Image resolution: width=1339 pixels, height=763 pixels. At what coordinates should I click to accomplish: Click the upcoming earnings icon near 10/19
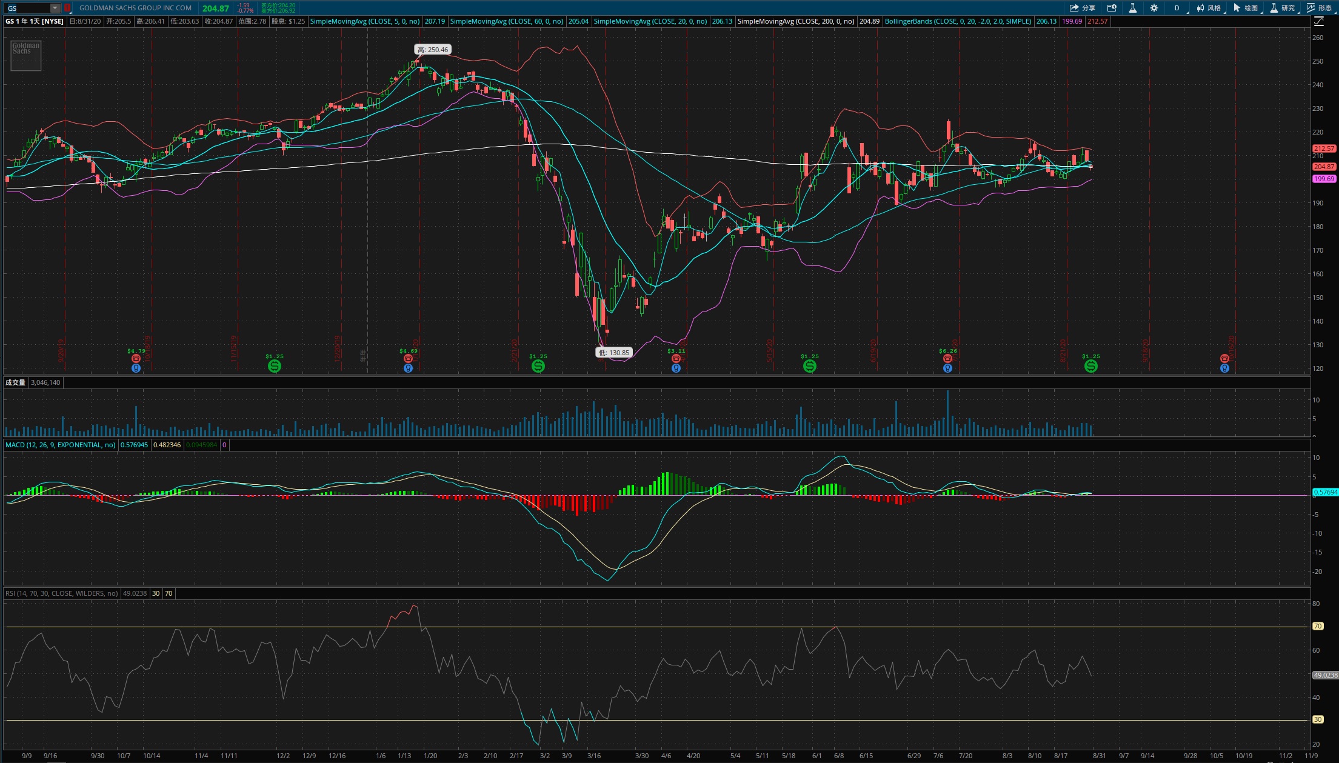point(1224,359)
